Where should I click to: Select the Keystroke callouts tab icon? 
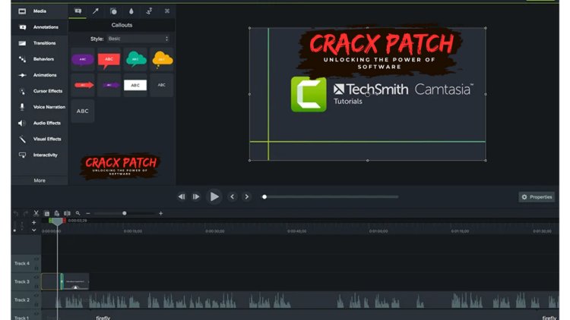pos(167,11)
